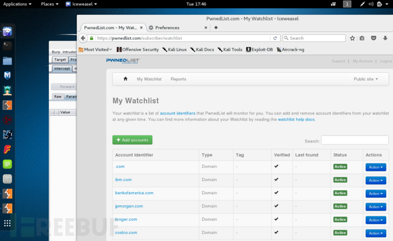Expand the Most Visited bookmarks dropdown

coord(95,50)
